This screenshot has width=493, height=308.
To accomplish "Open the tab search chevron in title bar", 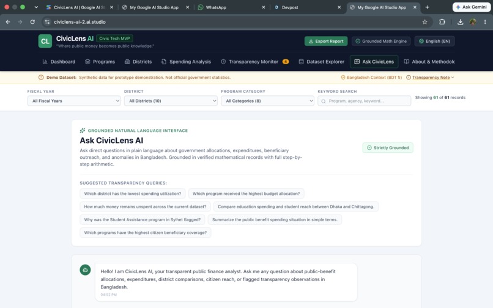I will [36, 7].
